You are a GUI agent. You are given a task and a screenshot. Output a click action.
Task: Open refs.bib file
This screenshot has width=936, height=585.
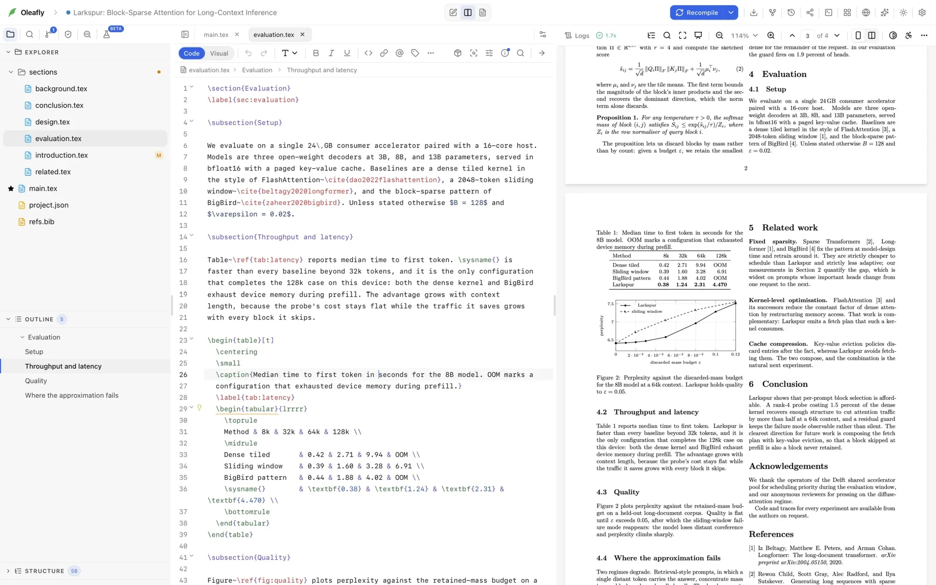coord(42,222)
